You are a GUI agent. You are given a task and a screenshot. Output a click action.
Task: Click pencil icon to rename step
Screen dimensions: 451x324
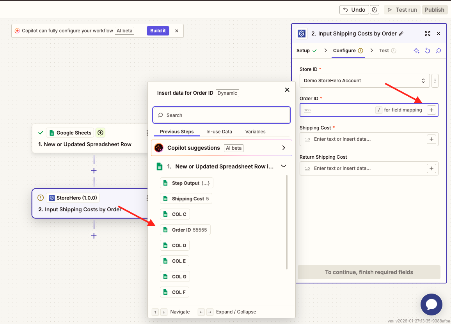coord(401,34)
